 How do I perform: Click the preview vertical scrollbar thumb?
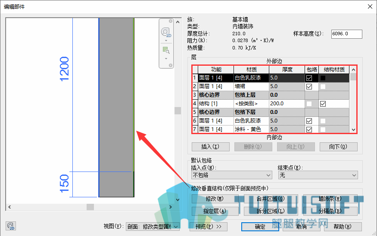click(x=178, y=110)
